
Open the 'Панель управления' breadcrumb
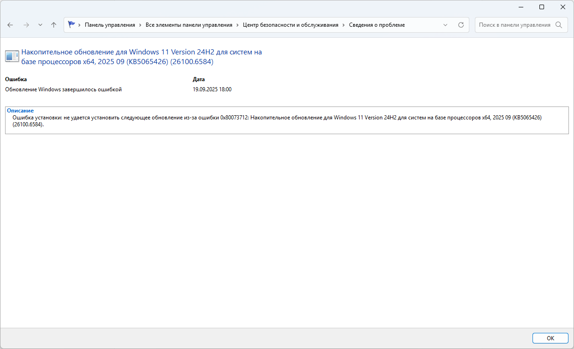click(110, 25)
